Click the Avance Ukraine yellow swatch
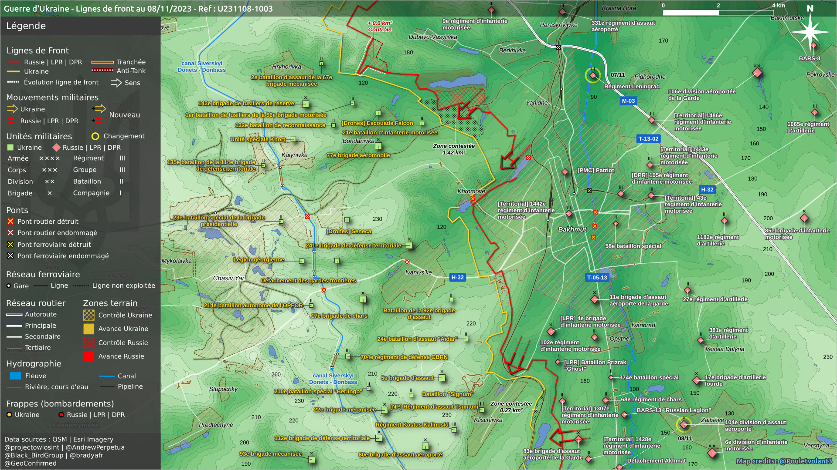 coord(88,329)
